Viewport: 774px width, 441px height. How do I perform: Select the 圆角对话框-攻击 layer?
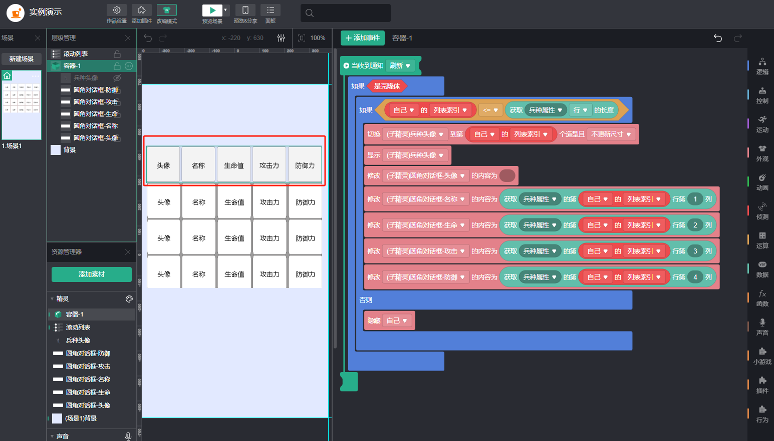pyautogui.click(x=92, y=102)
